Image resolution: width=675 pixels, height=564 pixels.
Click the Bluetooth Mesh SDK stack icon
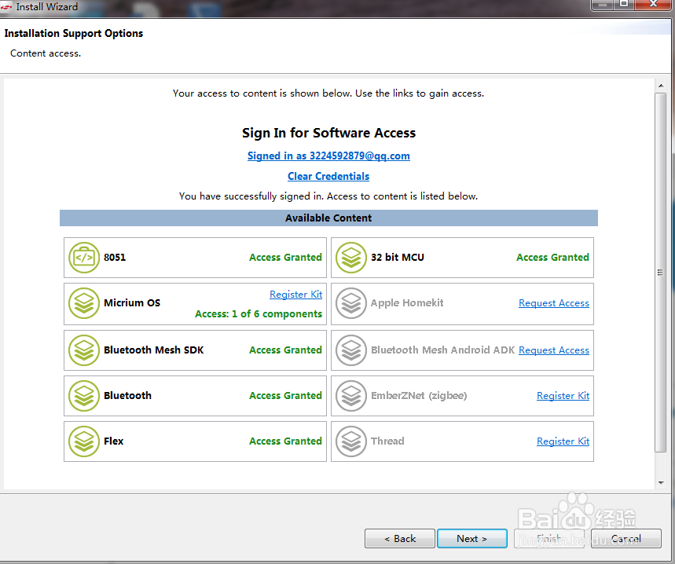(84, 350)
